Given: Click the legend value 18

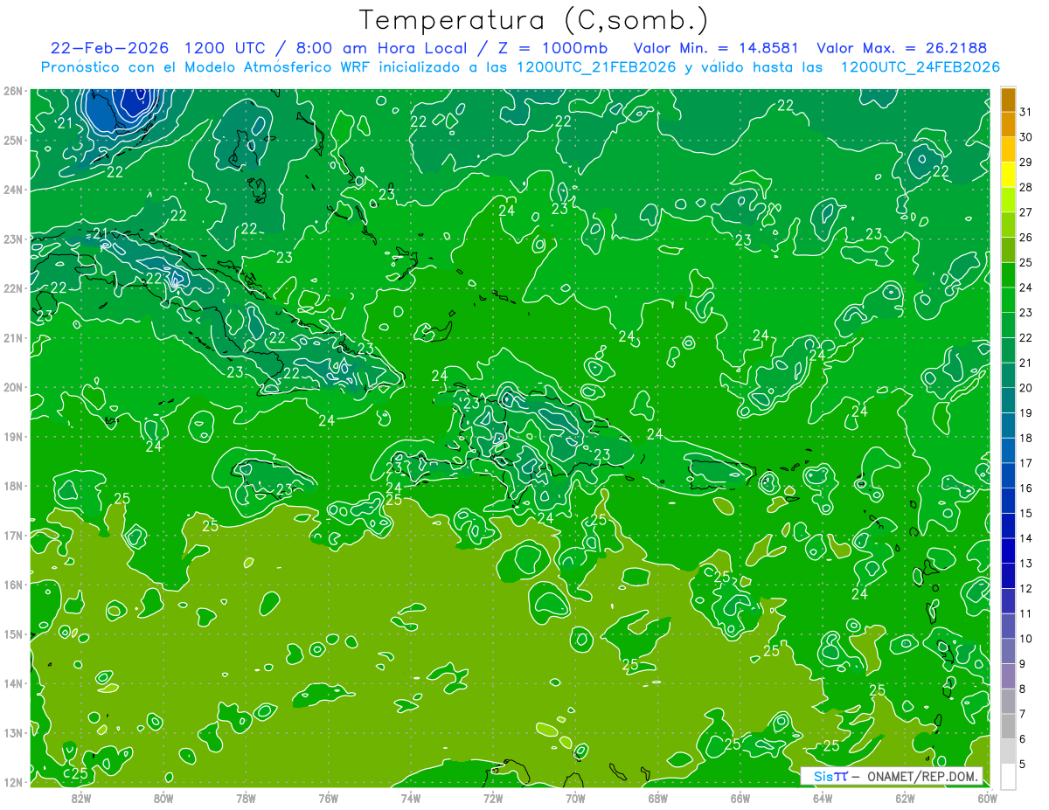Looking at the screenshot, I should [x=1025, y=438].
